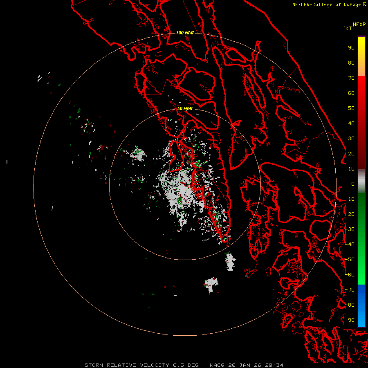Screen dimensions: 368x368
Task: Click the 20 knot scale label
Action: pyautogui.click(x=351, y=154)
